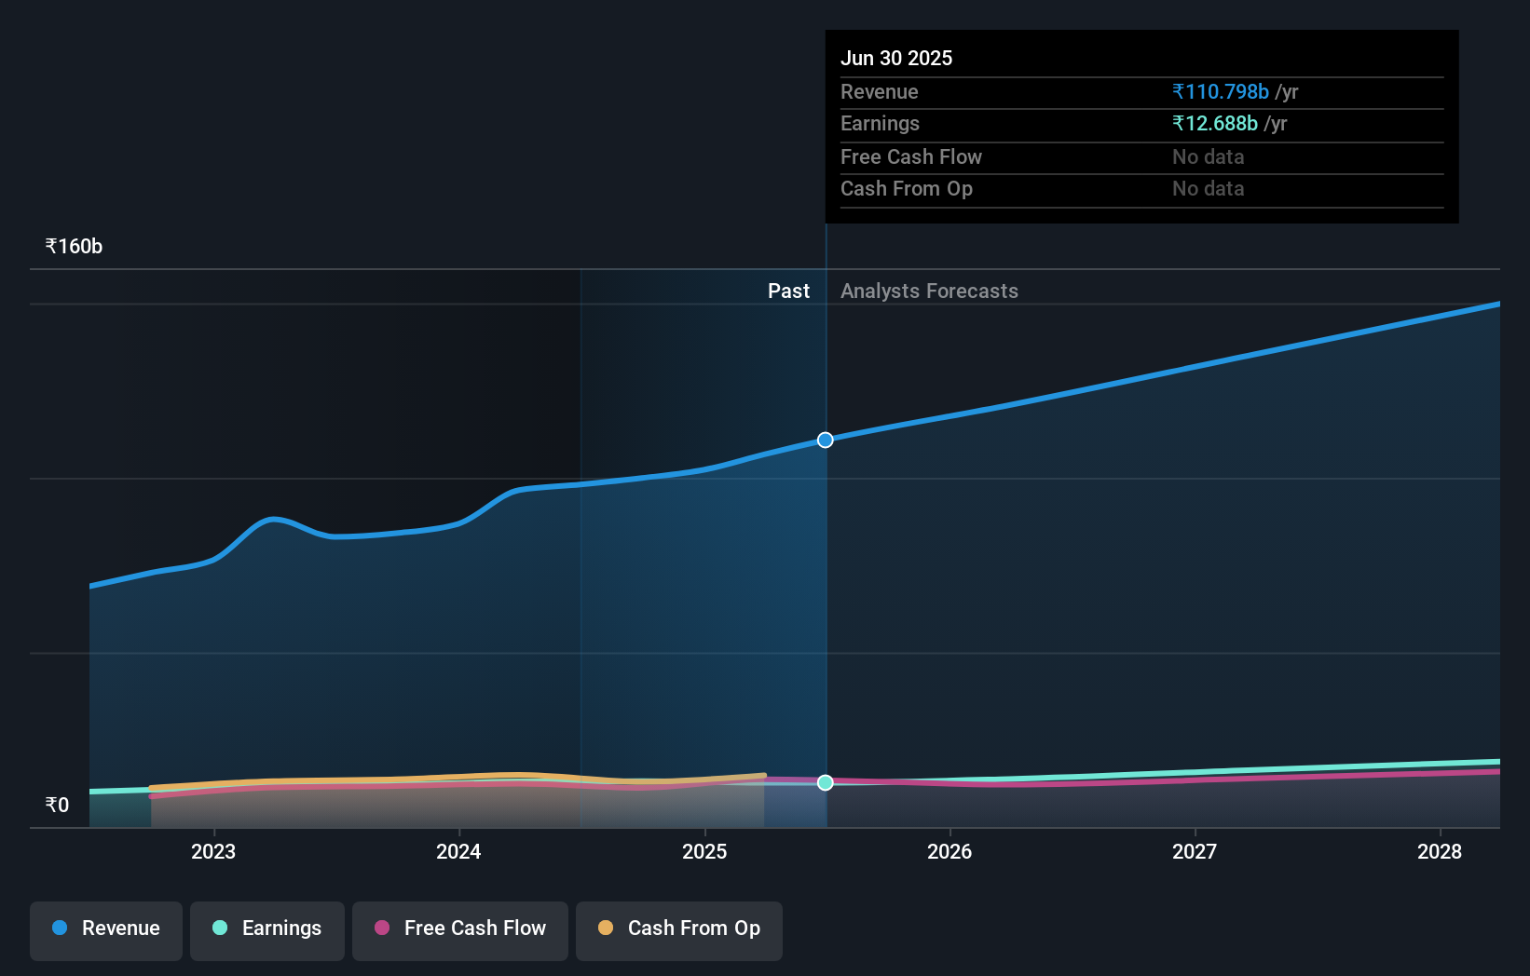This screenshot has width=1530, height=976.
Task: Click the ₹0 y-axis label
Action: click(57, 805)
